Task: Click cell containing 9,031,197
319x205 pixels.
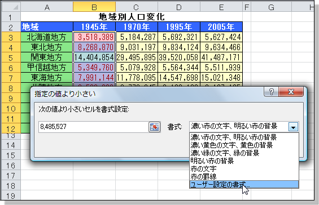Action: coord(137,47)
